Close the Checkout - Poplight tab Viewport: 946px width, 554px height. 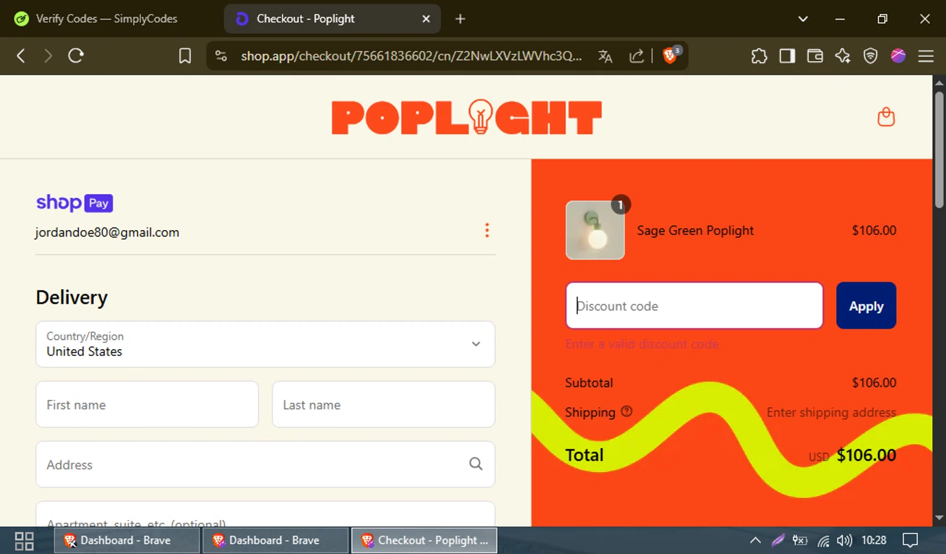pyautogui.click(x=426, y=19)
